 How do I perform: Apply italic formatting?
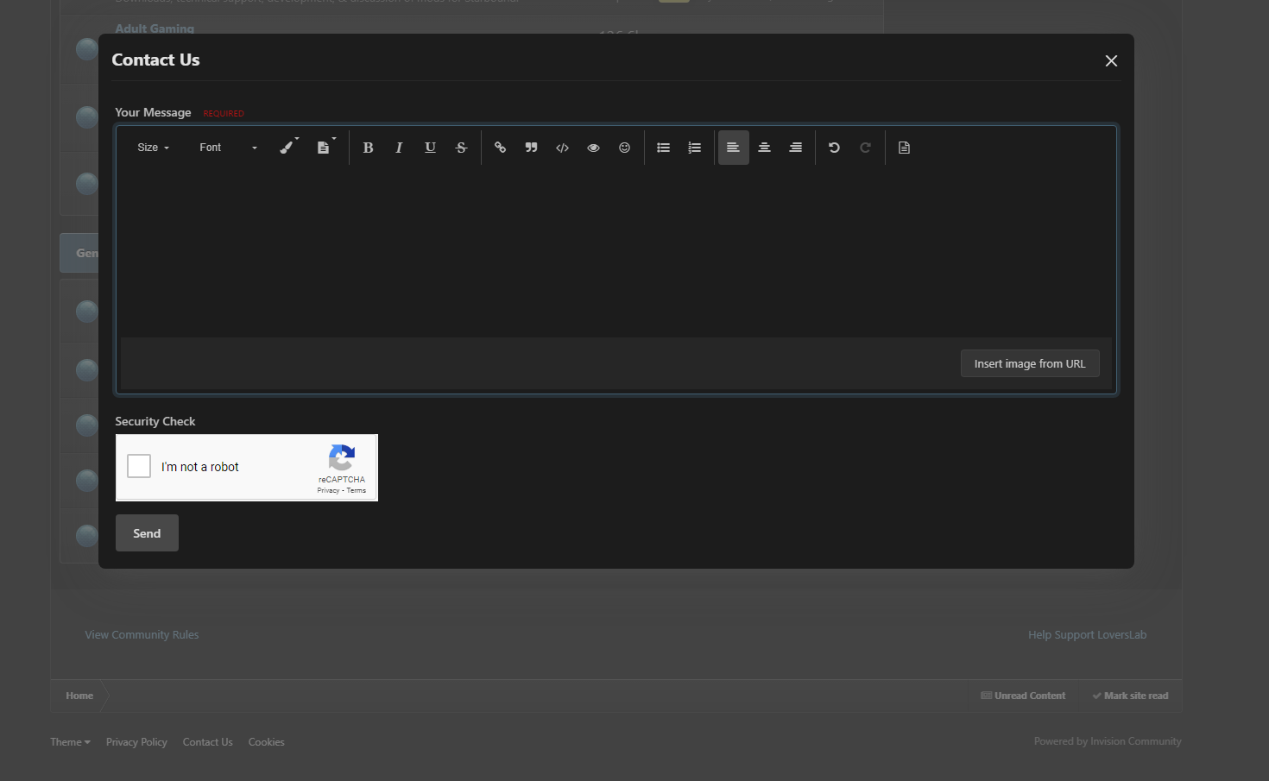point(399,148)
